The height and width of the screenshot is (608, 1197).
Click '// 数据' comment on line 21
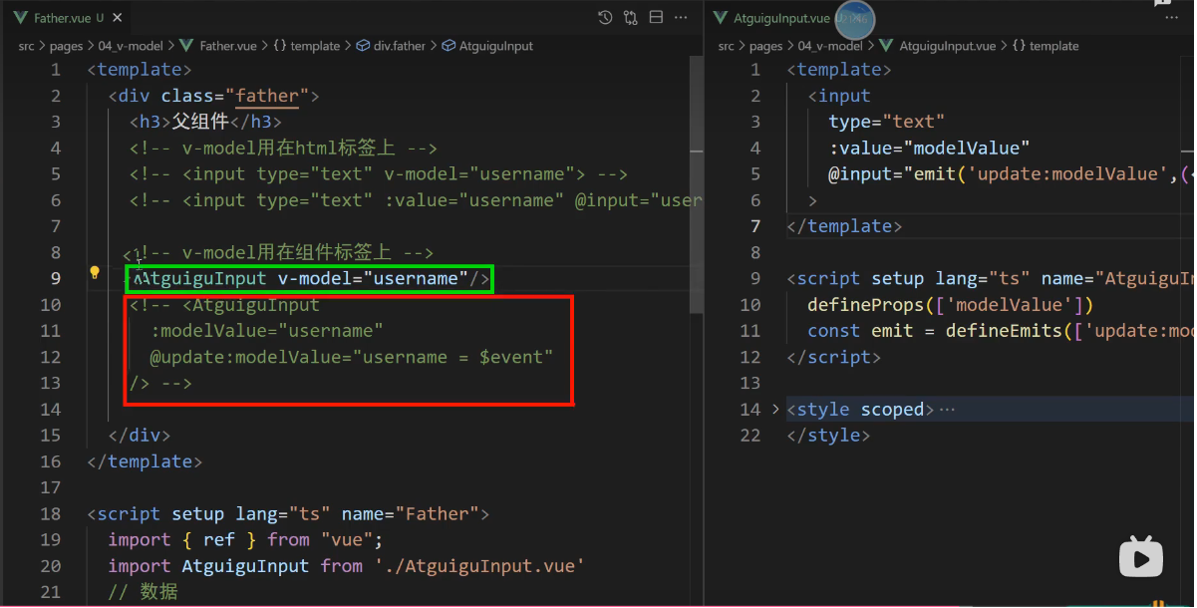pos(144,591)
